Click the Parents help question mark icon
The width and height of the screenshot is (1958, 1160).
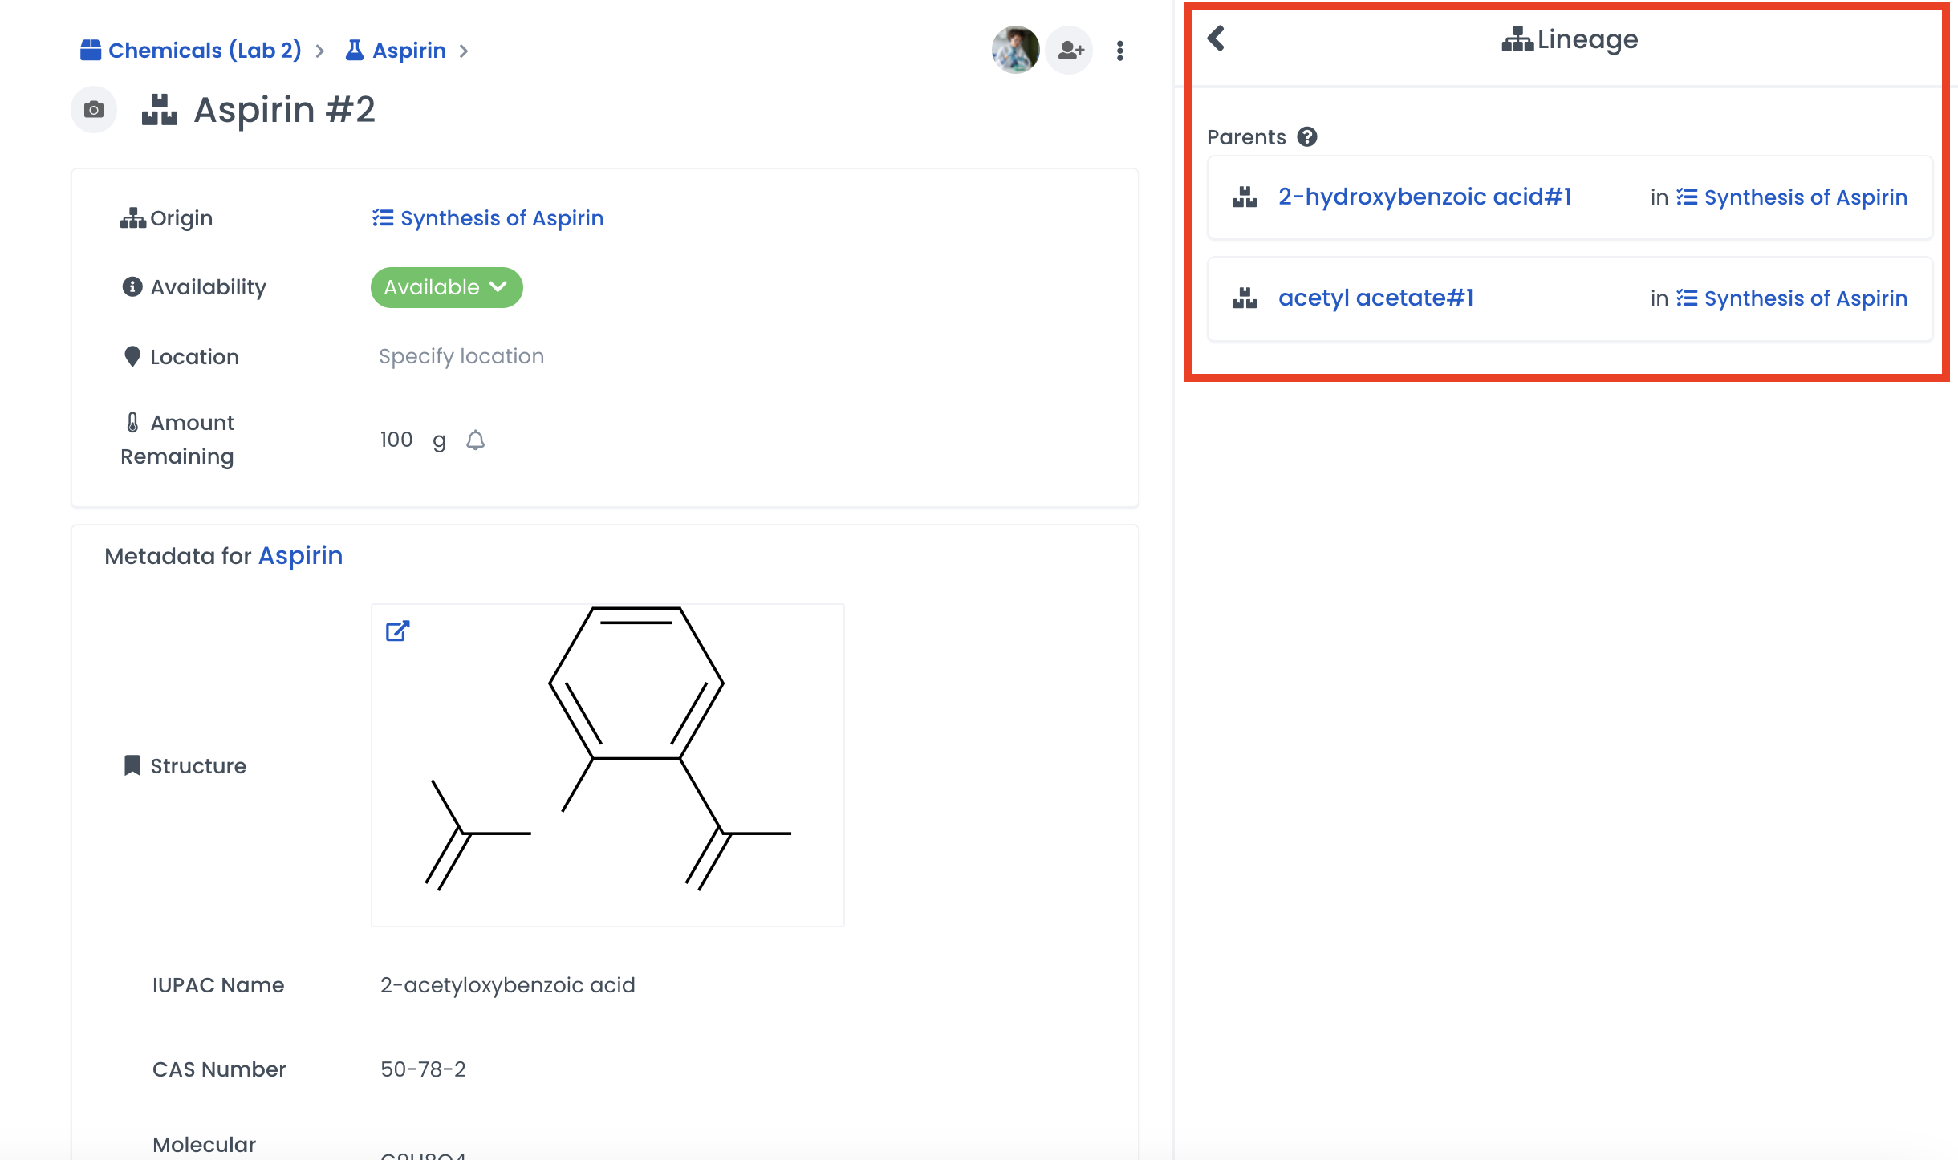tap(1307, 137)
